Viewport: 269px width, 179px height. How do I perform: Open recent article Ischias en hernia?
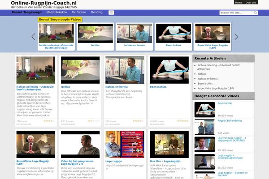[x=208, y=79]
